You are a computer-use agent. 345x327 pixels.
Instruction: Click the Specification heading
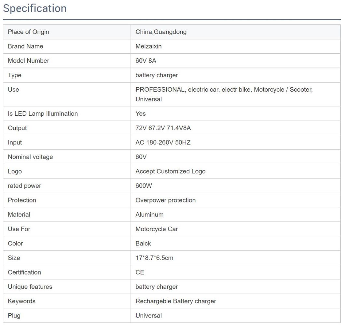[x=35, y=8]
